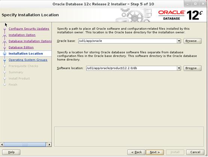Click sidebar scrollbar right arrow
This screenshot has height=157, width=208.
click(49, 144)
